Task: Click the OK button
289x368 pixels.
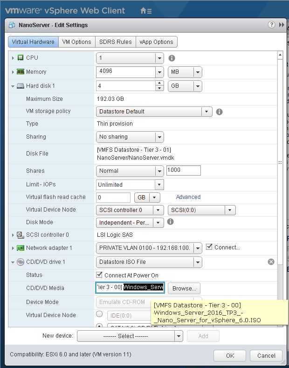Action: pyautogui.click(x=230, y=355)
